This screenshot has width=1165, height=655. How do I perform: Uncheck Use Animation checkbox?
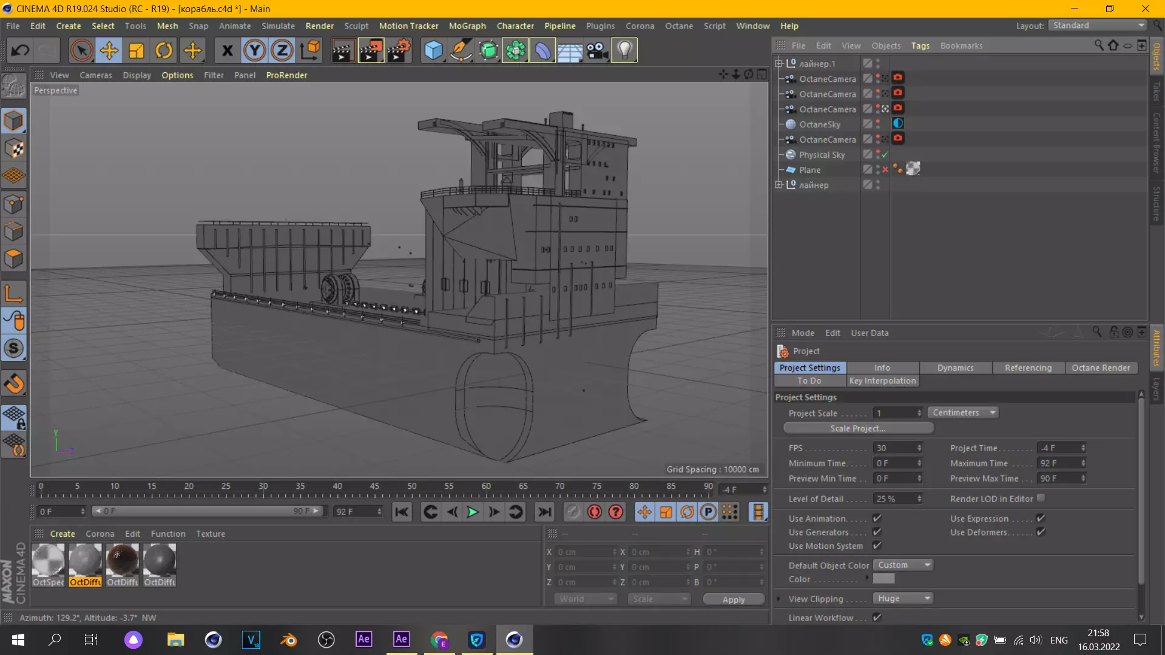pyautogui.click(x=877, y=518)
